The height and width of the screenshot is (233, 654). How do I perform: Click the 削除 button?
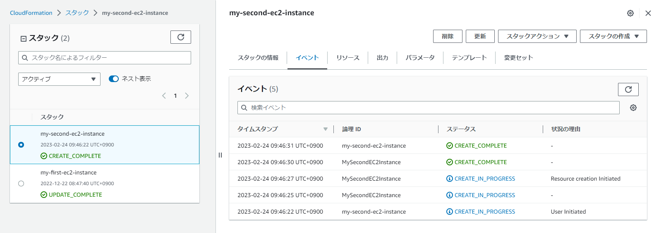[x=447, y=36]
